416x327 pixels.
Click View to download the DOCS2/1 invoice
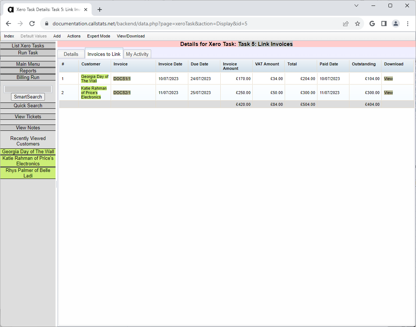point(388,92)
